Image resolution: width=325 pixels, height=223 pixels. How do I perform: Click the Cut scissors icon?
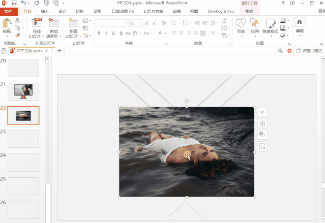pos(17,20)
